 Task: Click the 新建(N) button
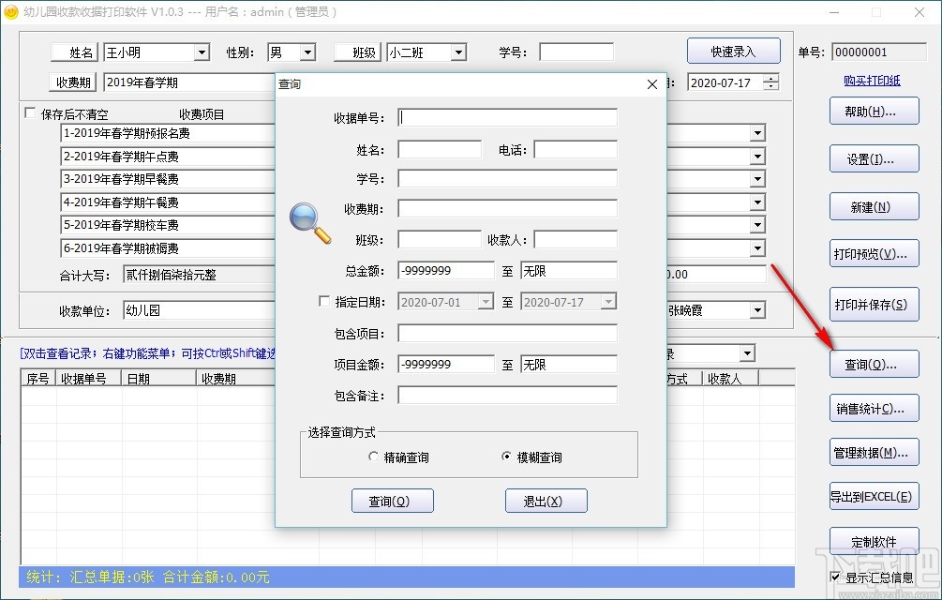coord(875,207)
